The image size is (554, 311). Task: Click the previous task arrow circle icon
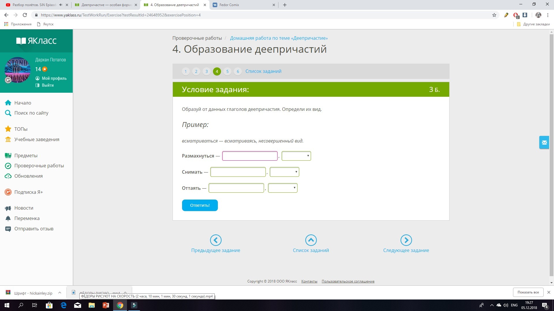tap(216, 240)
